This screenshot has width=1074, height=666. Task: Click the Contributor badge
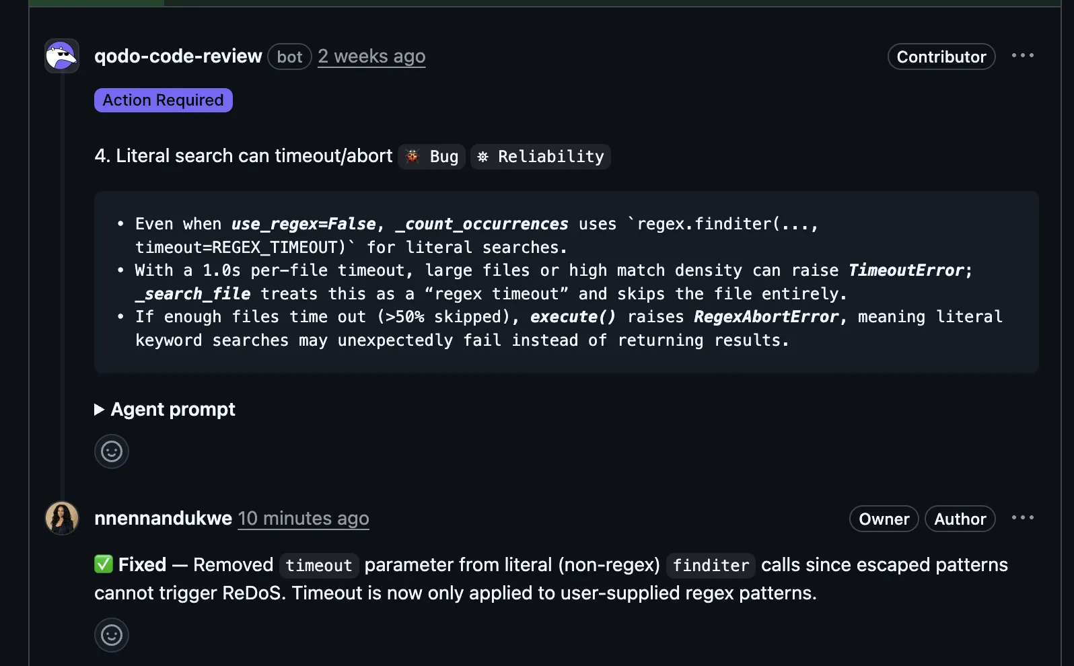941,57
